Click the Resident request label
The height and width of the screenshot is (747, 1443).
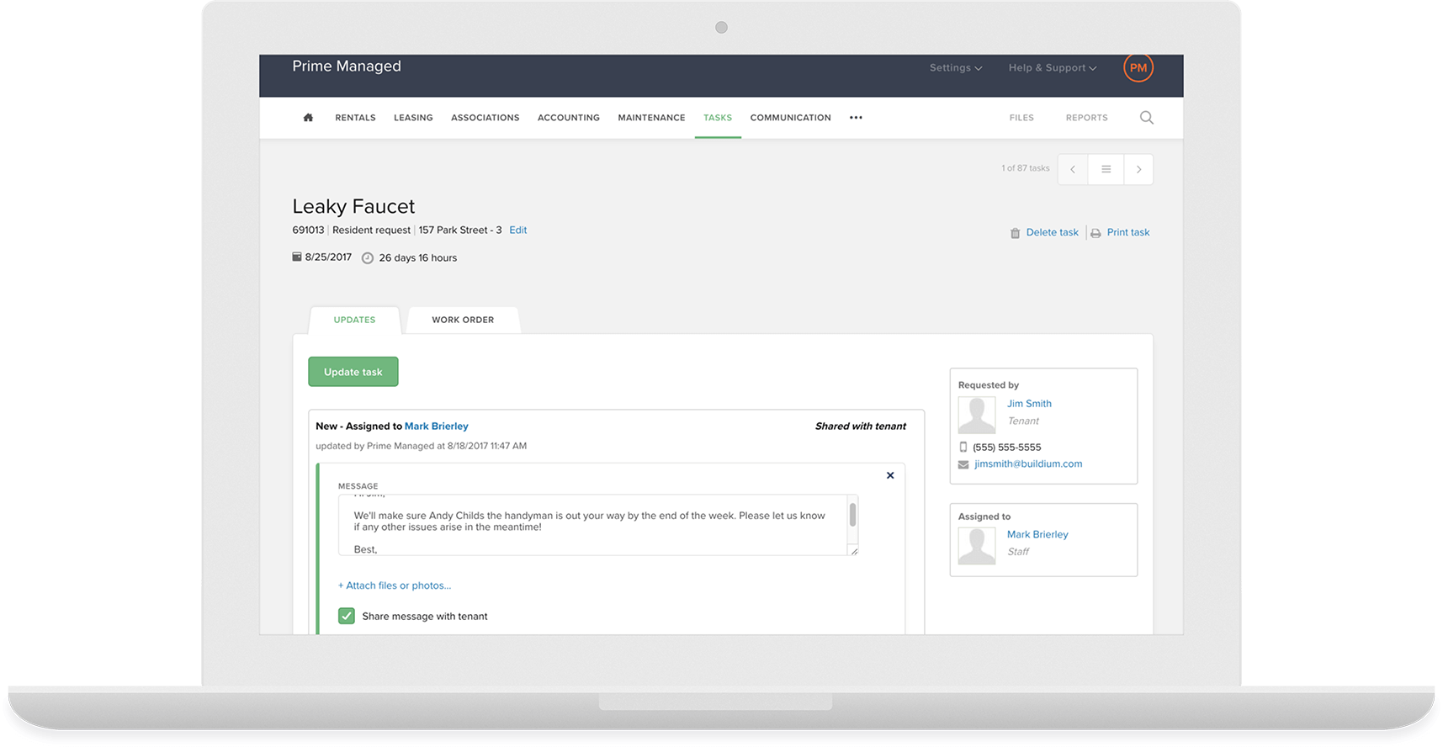pos(371,230)
